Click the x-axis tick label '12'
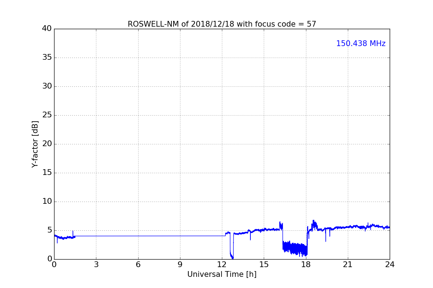 pyautogui.click(x=222, y=264)
